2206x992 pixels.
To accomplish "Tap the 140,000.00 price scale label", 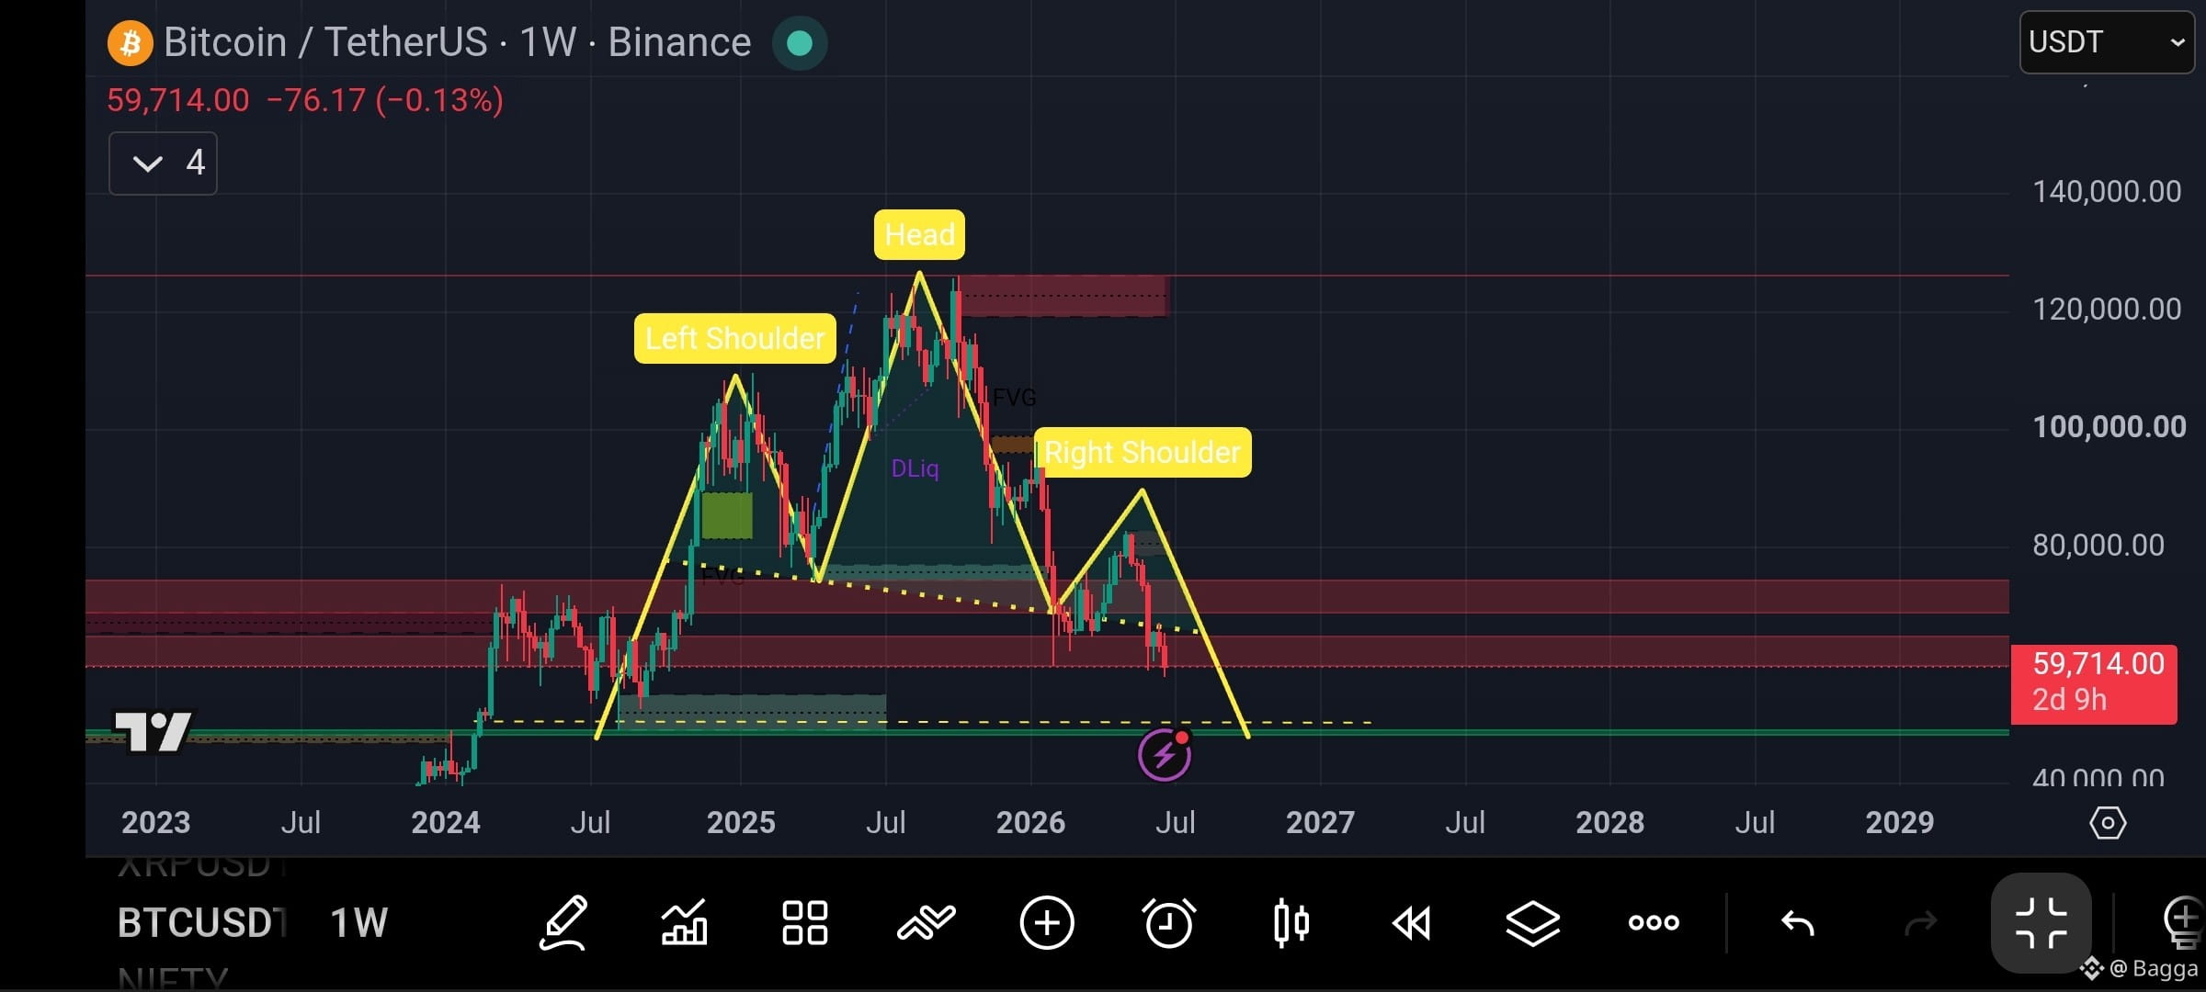I will pos(2107,192).
